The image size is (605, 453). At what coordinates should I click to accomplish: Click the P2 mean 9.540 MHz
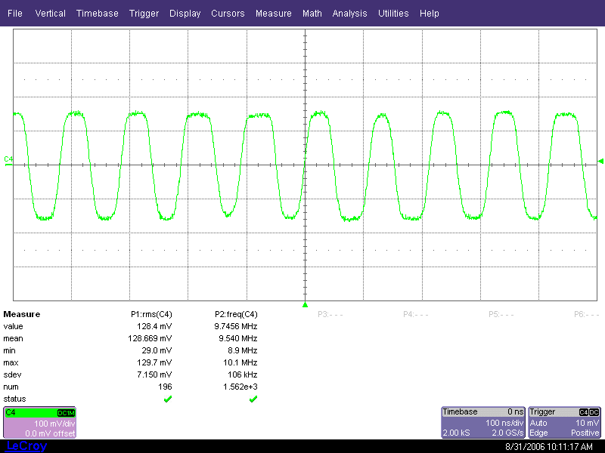point(238,338)
